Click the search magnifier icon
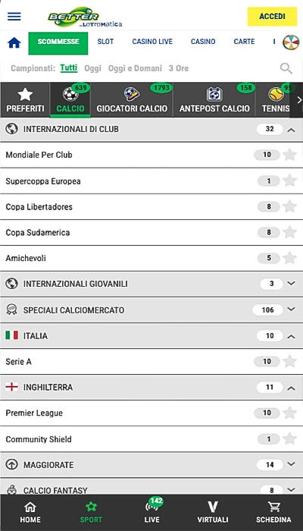The width and height of the screenshot is (303, 531). (286, 68)
